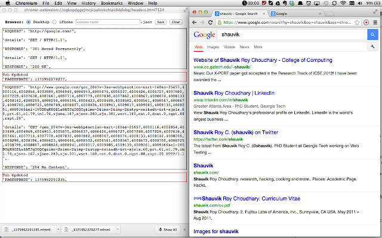Viewport: 382px width, 238px height.
Task: Click the Save button in headers window
Action: 161,22
